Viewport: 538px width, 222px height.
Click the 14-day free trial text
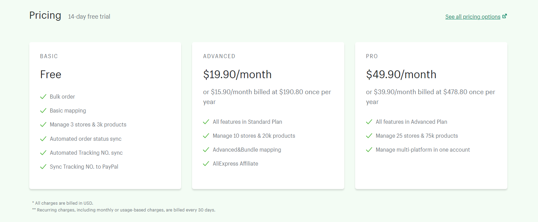click(x=89, y=17)
